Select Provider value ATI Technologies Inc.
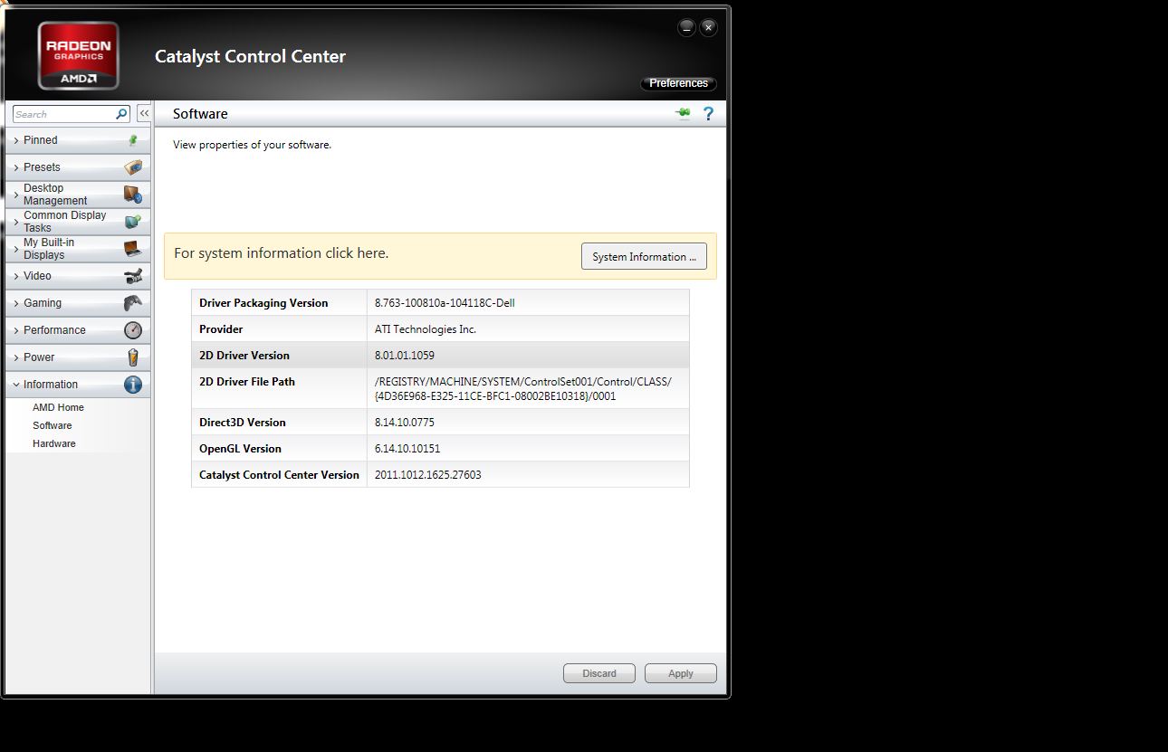 [426, 329]
